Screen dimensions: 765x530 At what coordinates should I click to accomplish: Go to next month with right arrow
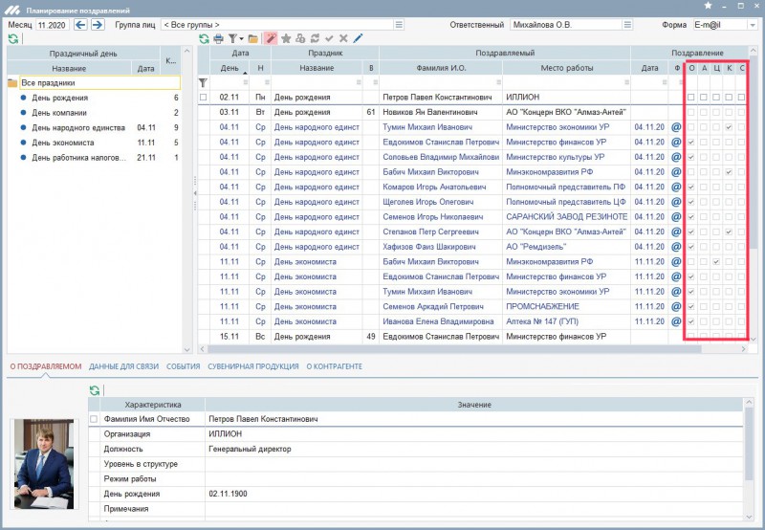(98, 25)
